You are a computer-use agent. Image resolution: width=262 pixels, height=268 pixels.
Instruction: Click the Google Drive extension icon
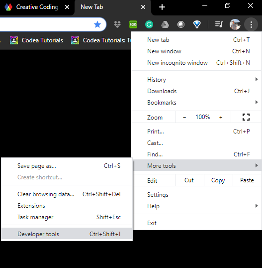tap(165, 24)
